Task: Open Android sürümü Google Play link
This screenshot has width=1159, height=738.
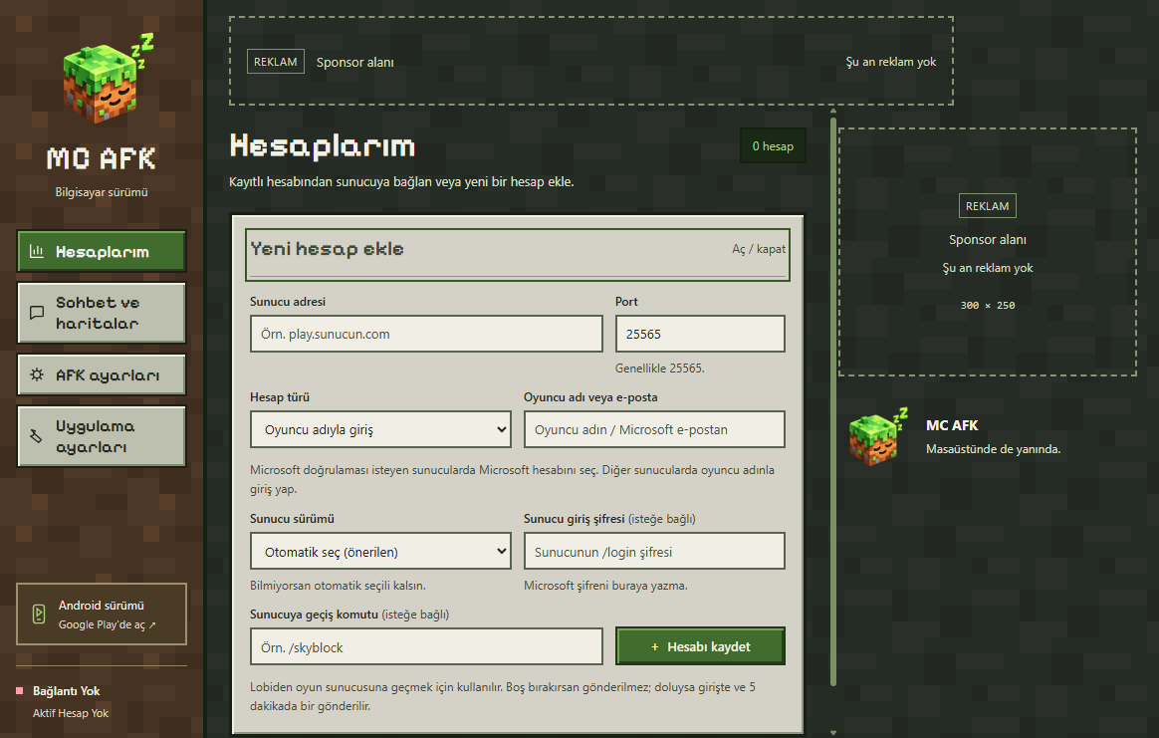Action: pos(102,614)
